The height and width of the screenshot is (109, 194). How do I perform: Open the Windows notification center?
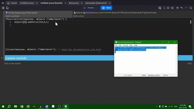[x=190, y=106]
